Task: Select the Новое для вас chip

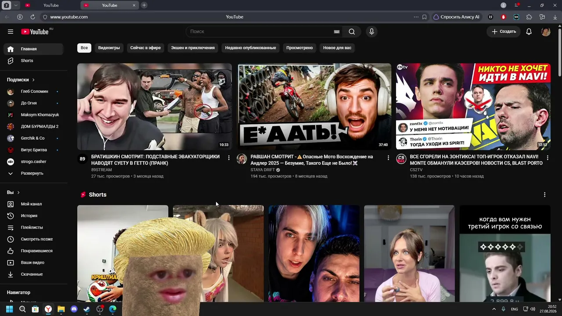Action: tap(337, 48)
